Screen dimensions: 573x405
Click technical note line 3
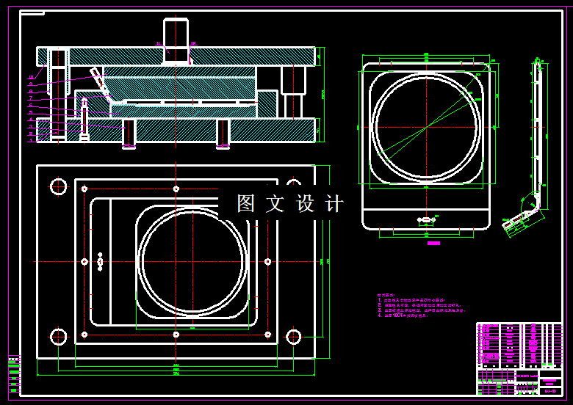tap(422, 310)
